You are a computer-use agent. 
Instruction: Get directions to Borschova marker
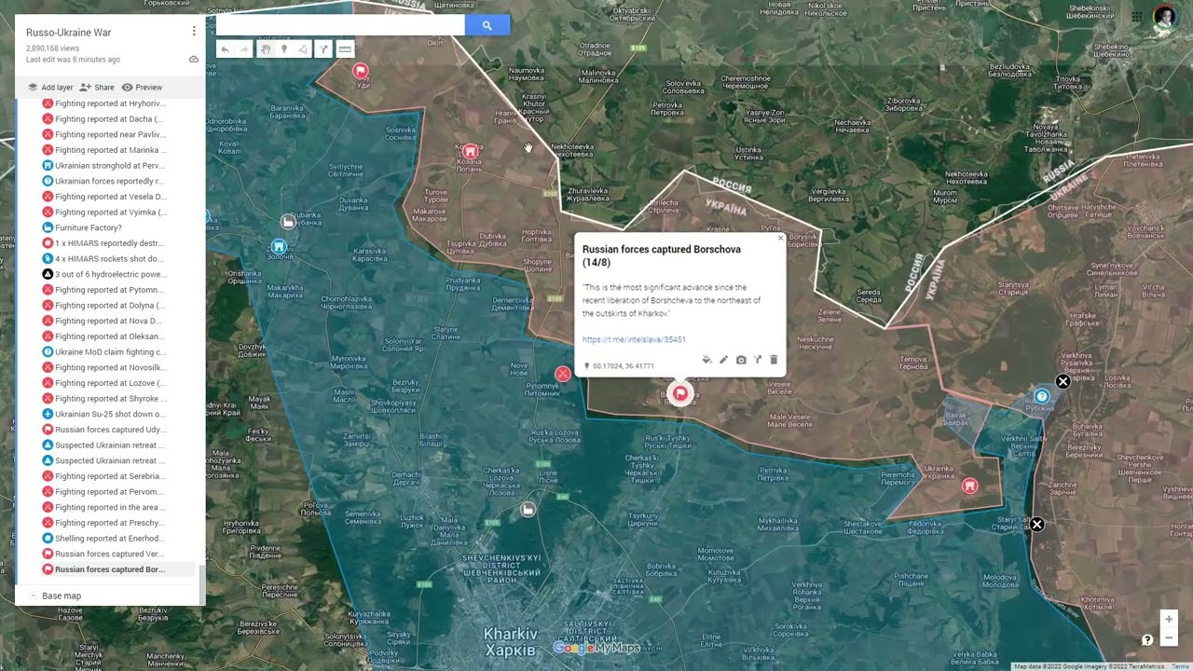tap(758, 360)
